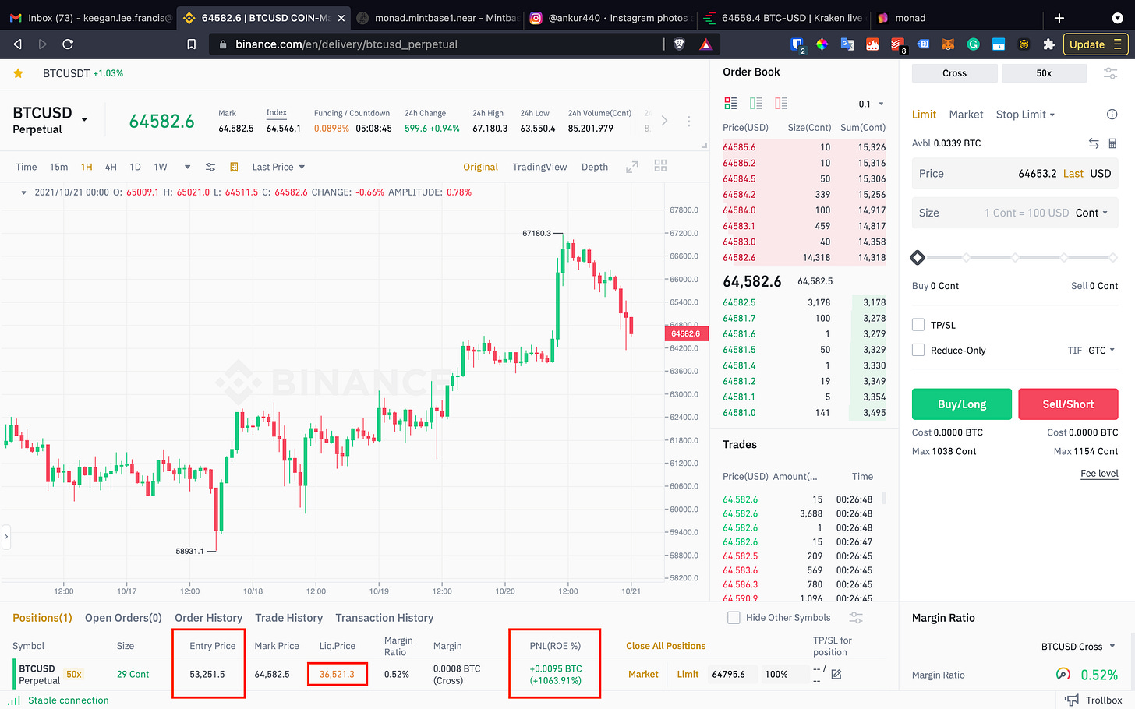Click the Price input field

pyautogui.click(x=1015, y=174)
